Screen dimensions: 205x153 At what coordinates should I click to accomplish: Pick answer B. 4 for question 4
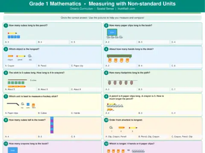coord(153,66)
